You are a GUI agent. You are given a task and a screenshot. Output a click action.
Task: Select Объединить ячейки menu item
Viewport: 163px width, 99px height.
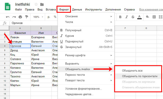(x=86, y=69)
